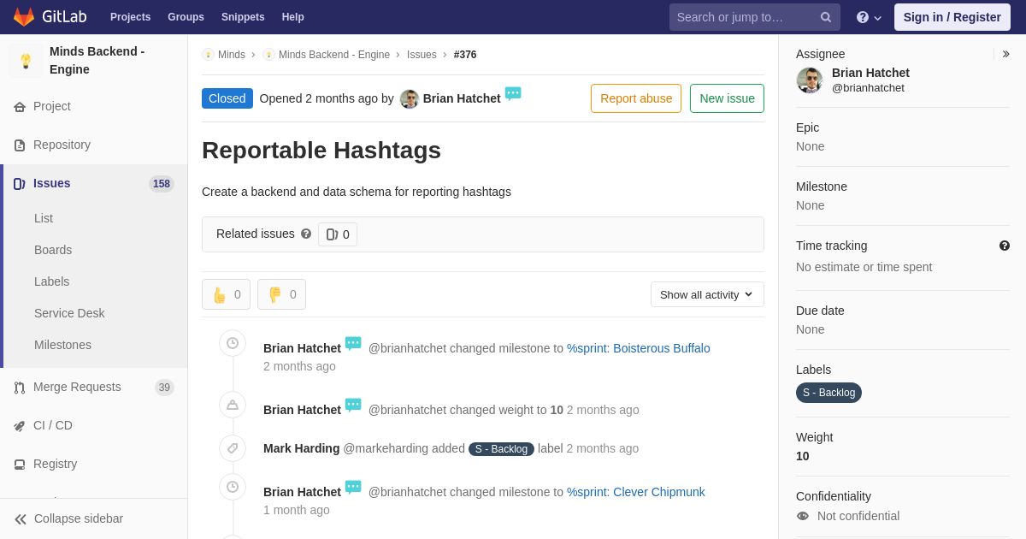The width and height of the screenshot is (1026, 539).
Task: Click the Merge Requests icon in sidebar
Action: (x=20, y=388)
